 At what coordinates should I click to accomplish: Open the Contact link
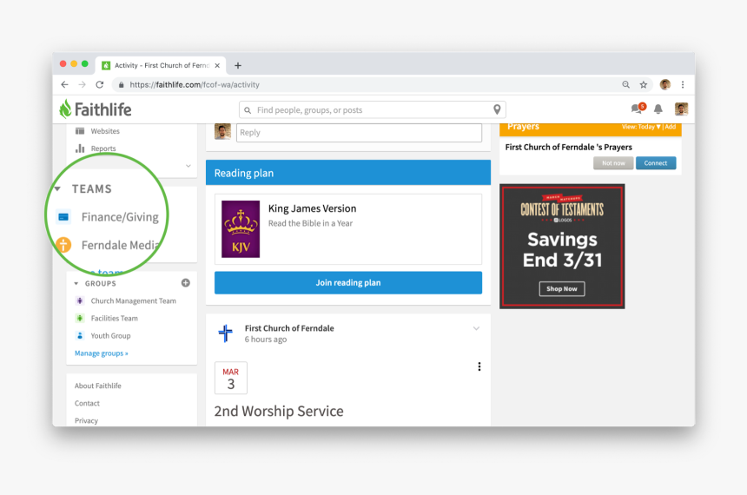pos(87,403)
